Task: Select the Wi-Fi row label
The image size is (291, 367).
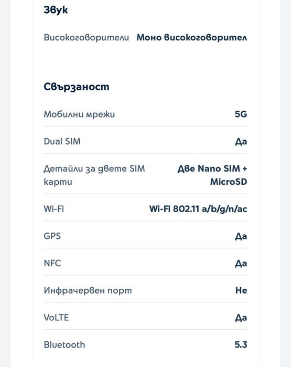Action: (x=54, y=209)
